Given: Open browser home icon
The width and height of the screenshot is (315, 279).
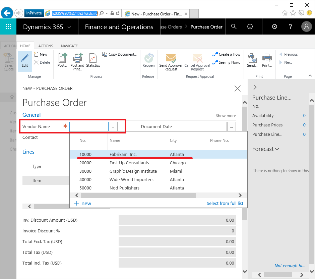Looking at the screenshot, I should coord(285,13).
